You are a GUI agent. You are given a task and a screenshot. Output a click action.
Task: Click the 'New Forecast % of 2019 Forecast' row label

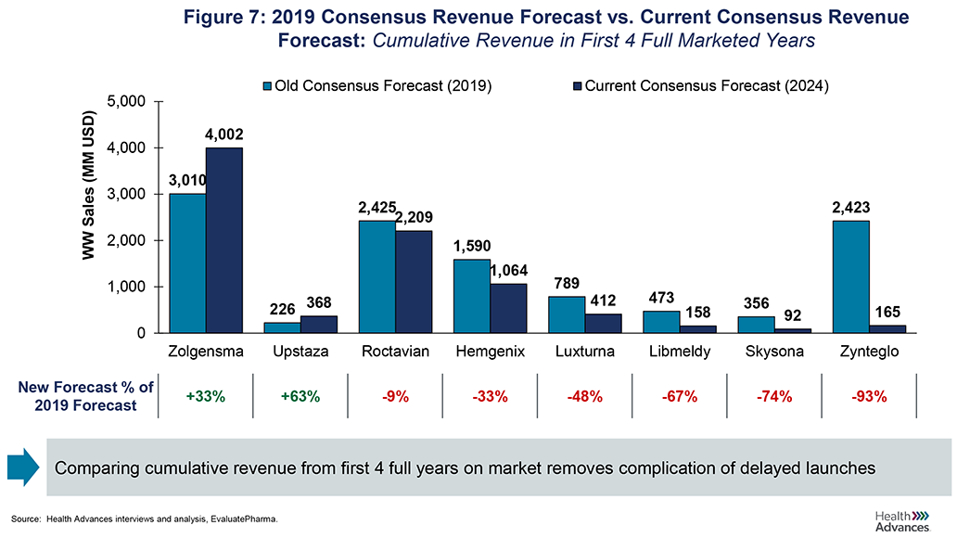(x=85, y=396)
